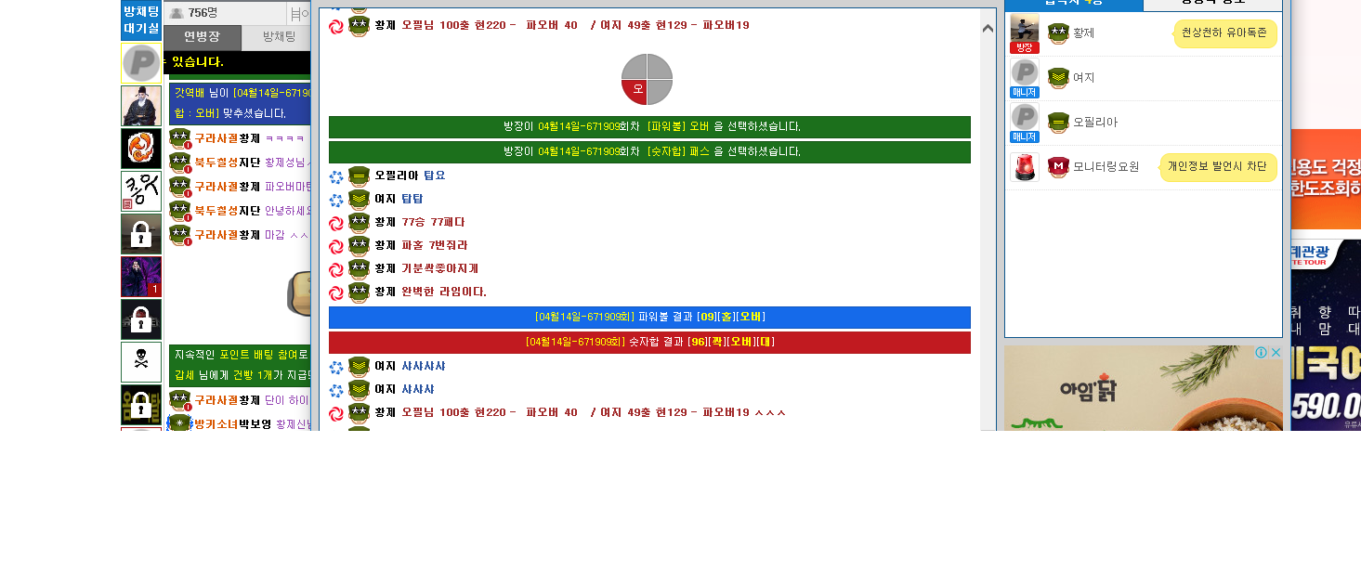1361x585 pixels.
Task: Click the red 숫자합 결과 671909 banner
Action: click(649, 343)
